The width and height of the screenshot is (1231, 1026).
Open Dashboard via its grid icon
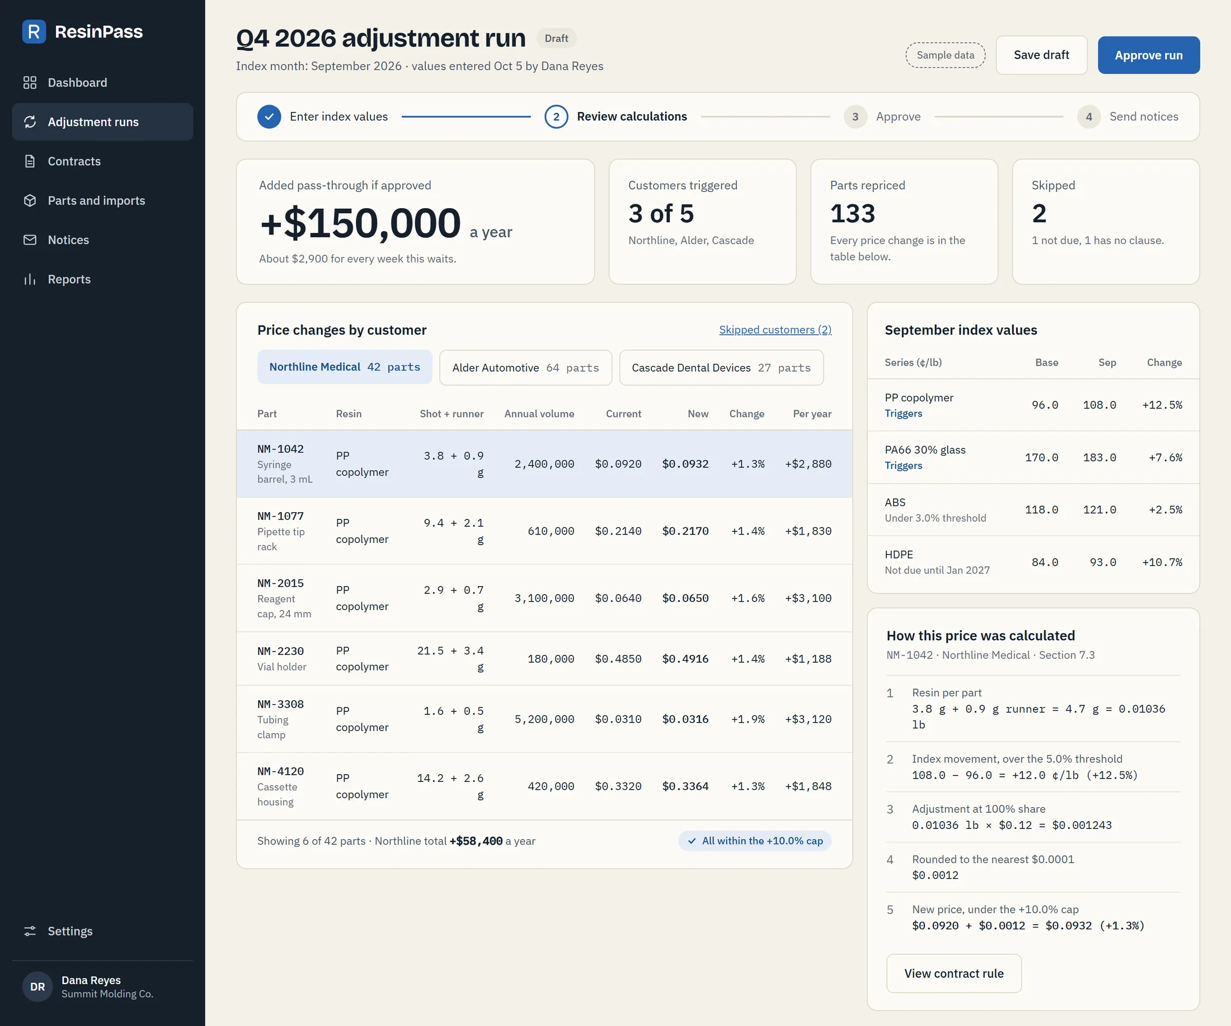pos(30,83)
